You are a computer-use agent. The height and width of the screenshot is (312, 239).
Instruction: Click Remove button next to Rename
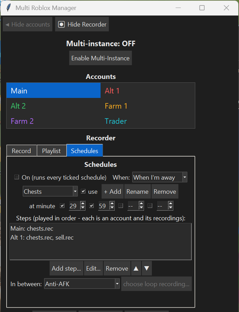(165, 191)
